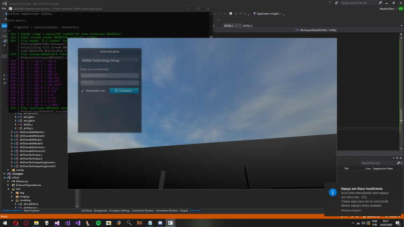404x227 pixels.
Task: Collapse the hub folder
Action: [x=8, y=189]
